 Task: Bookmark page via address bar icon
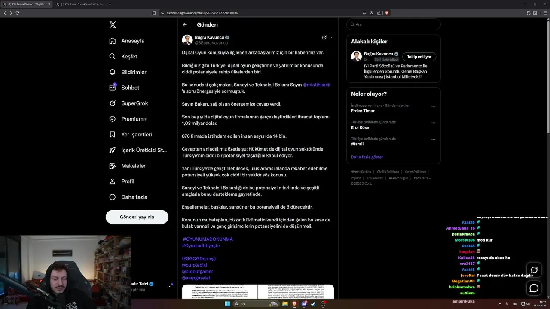coord(154,13)
